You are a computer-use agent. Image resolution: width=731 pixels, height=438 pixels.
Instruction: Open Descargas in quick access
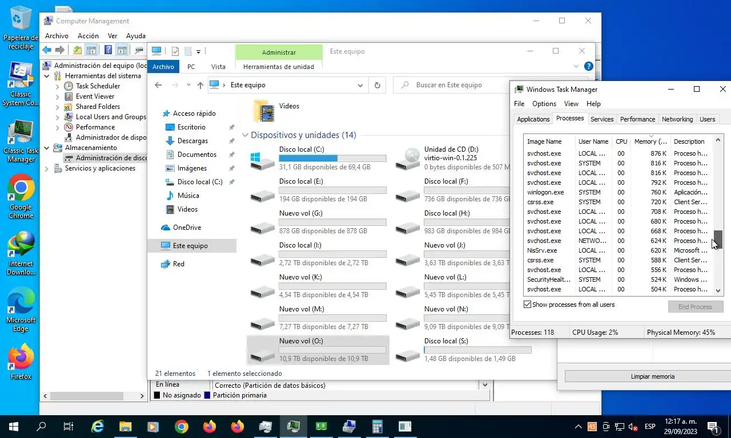pyautogui.click(x=192, y=141)
